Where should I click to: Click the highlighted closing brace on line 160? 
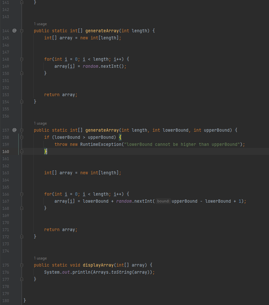point(45,151)
